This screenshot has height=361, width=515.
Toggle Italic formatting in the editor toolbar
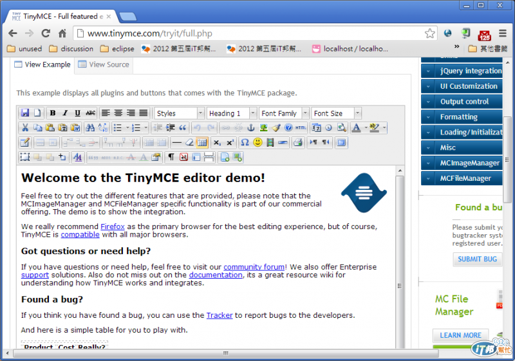click(x=65, y=113)
